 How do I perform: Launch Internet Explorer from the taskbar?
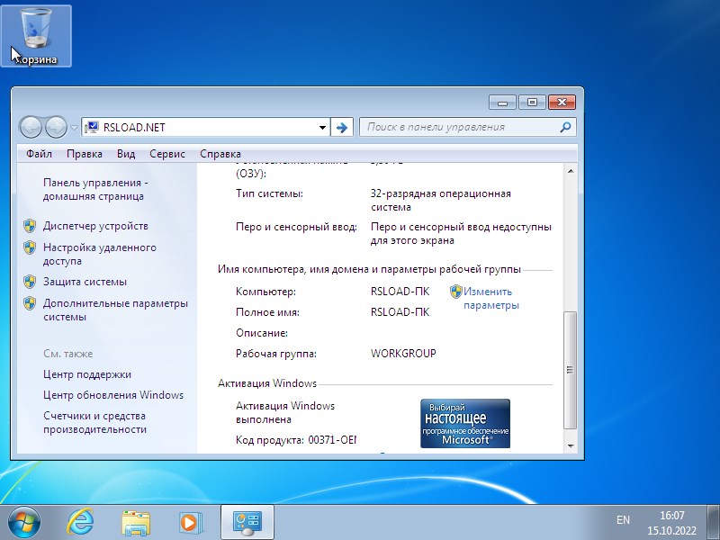pos(80,522)
